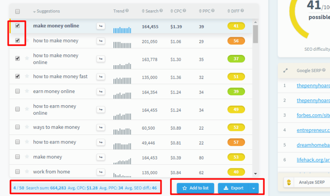Uncheck the how to make money checkbox
The height and width of the screenshot is (196, 330).
pyautogui.click(x=17, y=40)
